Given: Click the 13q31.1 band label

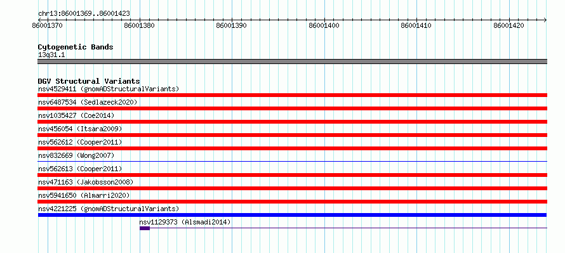Looking at the screenshot, I should (51, 55).
